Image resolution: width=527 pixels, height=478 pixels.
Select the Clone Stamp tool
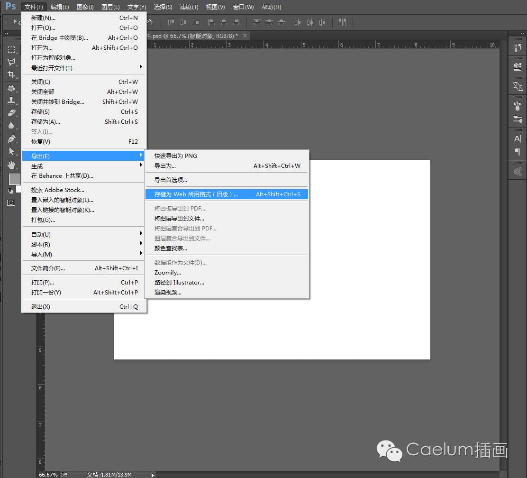pyautogui.click(x=12, y=100)
